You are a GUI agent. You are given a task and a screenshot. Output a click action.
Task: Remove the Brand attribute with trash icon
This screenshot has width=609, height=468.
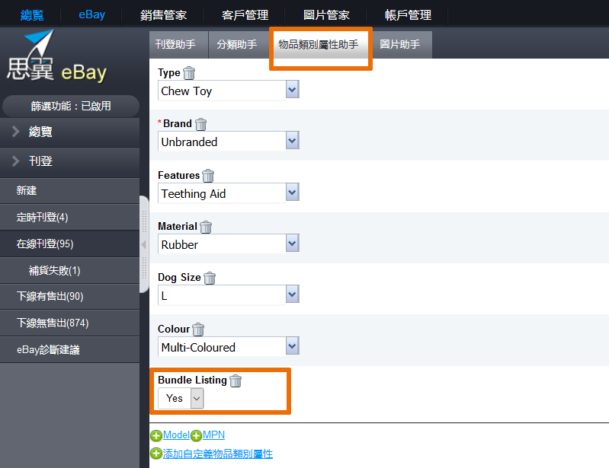200,124
